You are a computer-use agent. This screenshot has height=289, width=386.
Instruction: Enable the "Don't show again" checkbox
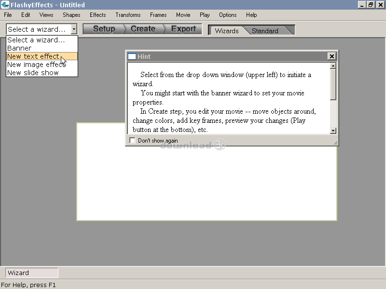[x=133, y=141]
